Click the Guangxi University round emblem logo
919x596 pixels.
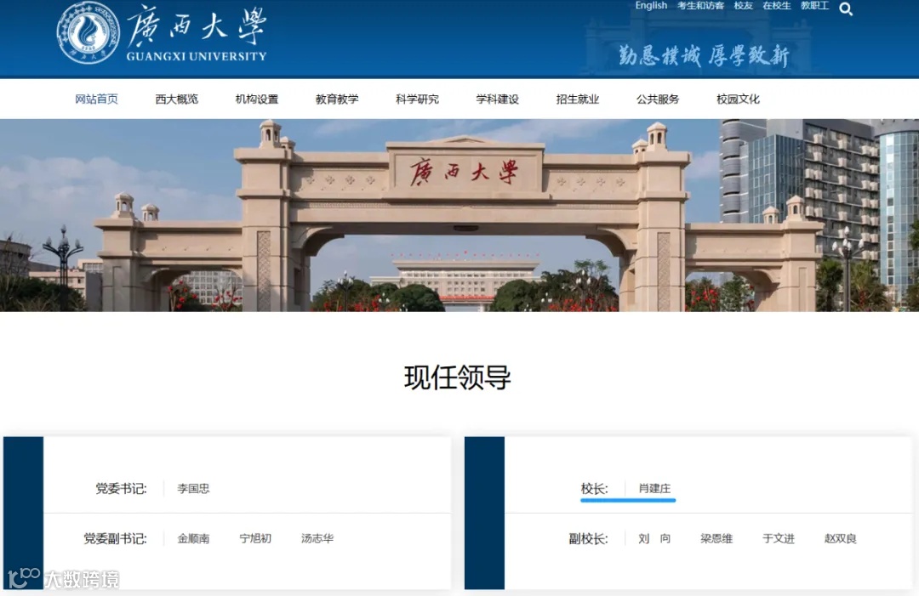(x=88, y=33)
